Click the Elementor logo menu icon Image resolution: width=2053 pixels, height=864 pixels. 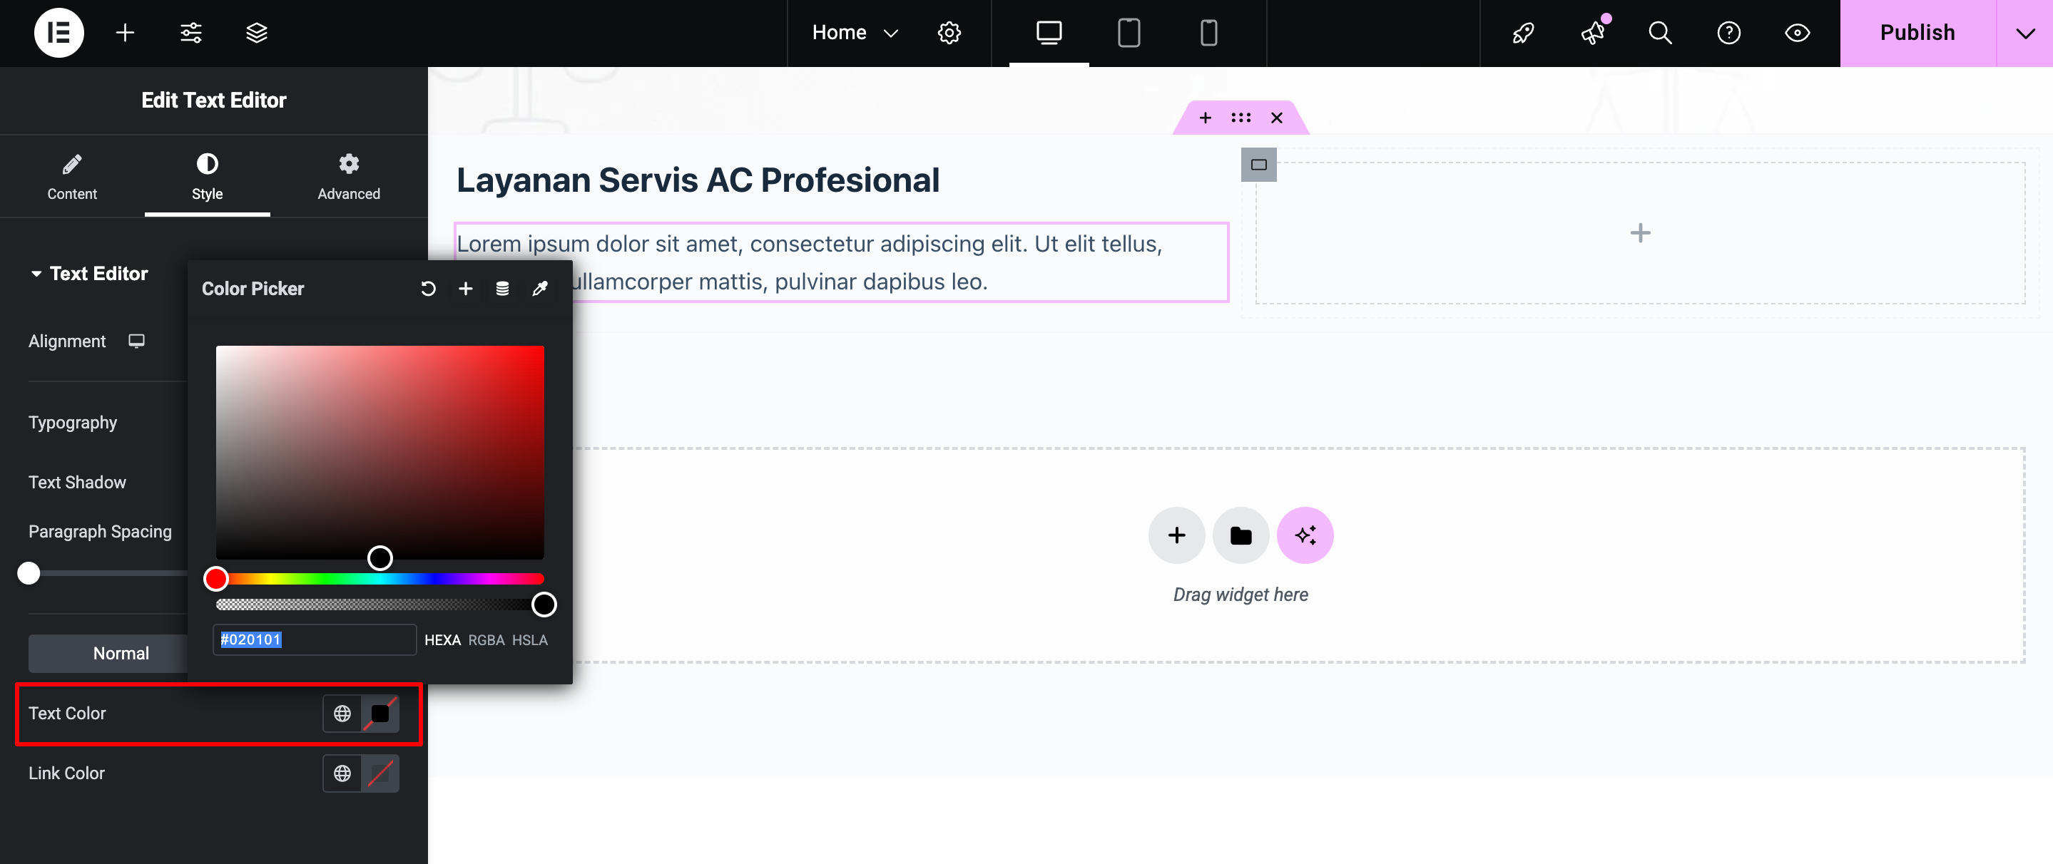(58, 33)
